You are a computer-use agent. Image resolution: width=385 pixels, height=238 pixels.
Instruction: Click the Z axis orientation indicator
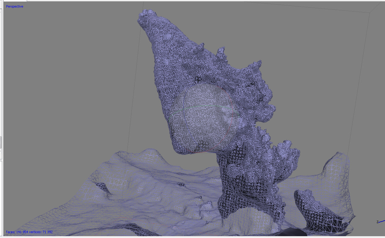380,222
